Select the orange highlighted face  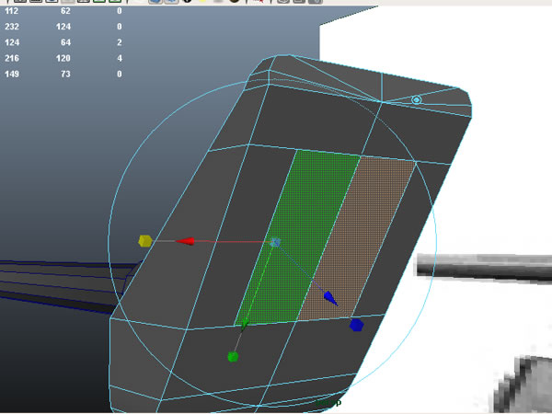coord(357,238)
